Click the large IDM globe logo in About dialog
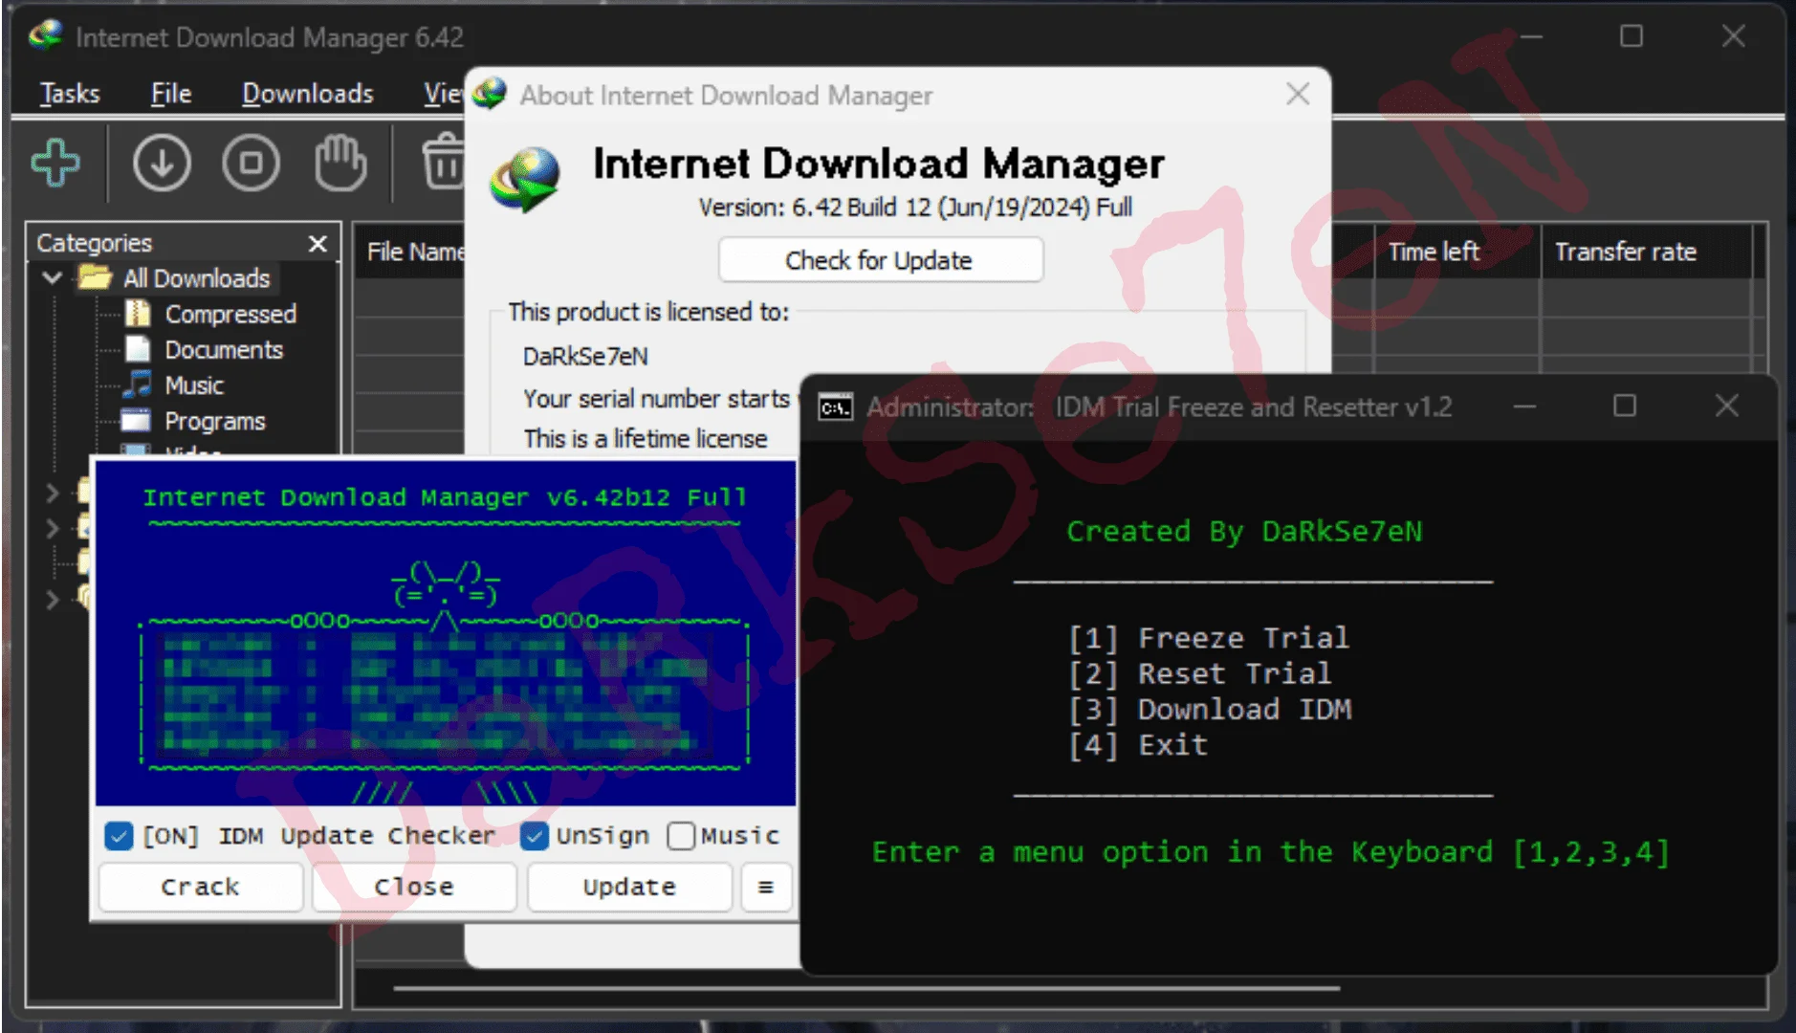Viewport: 1796px width, 1033px height. coord(524,180)
